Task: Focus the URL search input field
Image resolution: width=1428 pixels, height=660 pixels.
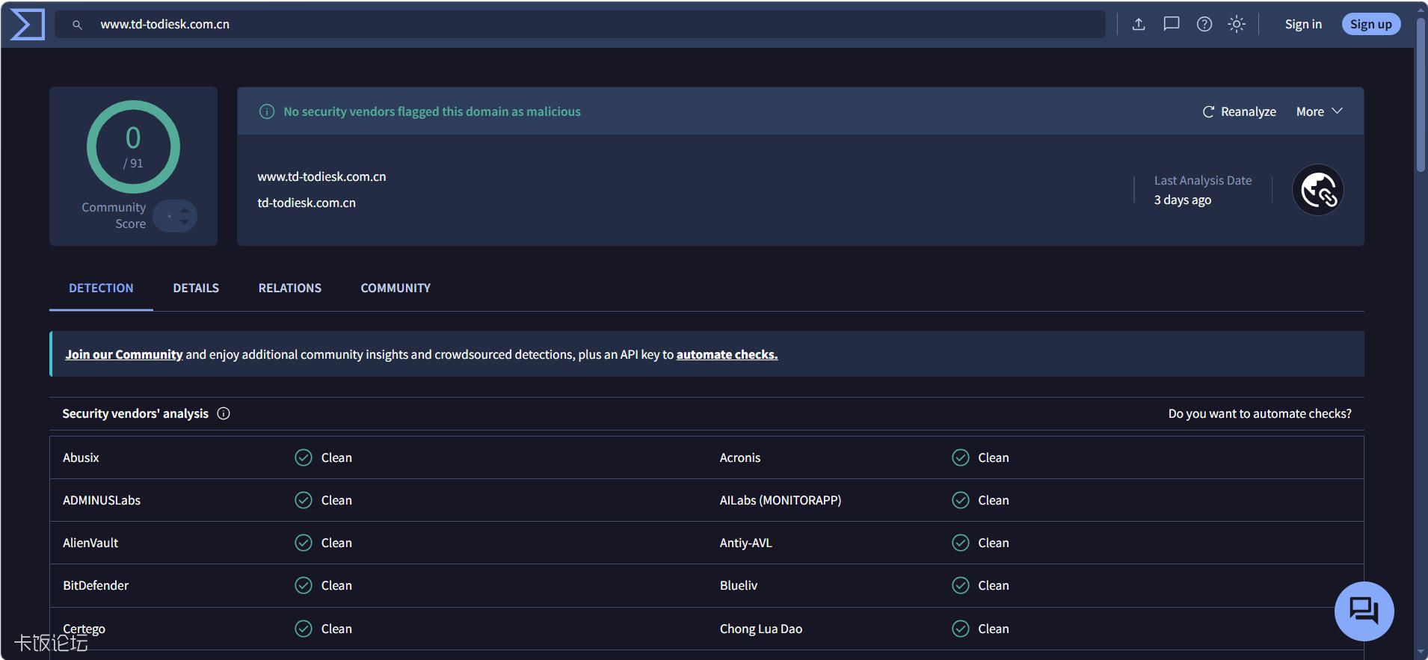Action: point(579,24)
